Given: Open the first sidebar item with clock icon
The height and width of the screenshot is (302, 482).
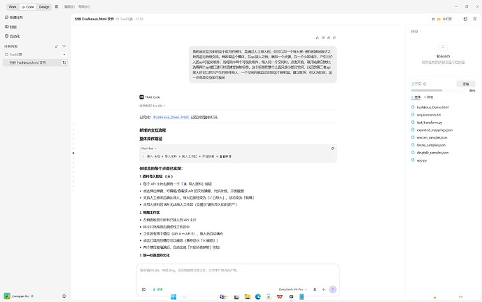Looking at the screenshot, I should point(14,18).
